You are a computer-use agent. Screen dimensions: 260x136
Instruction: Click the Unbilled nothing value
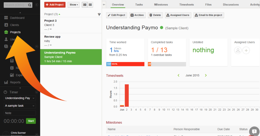click(x=203, y=50)
